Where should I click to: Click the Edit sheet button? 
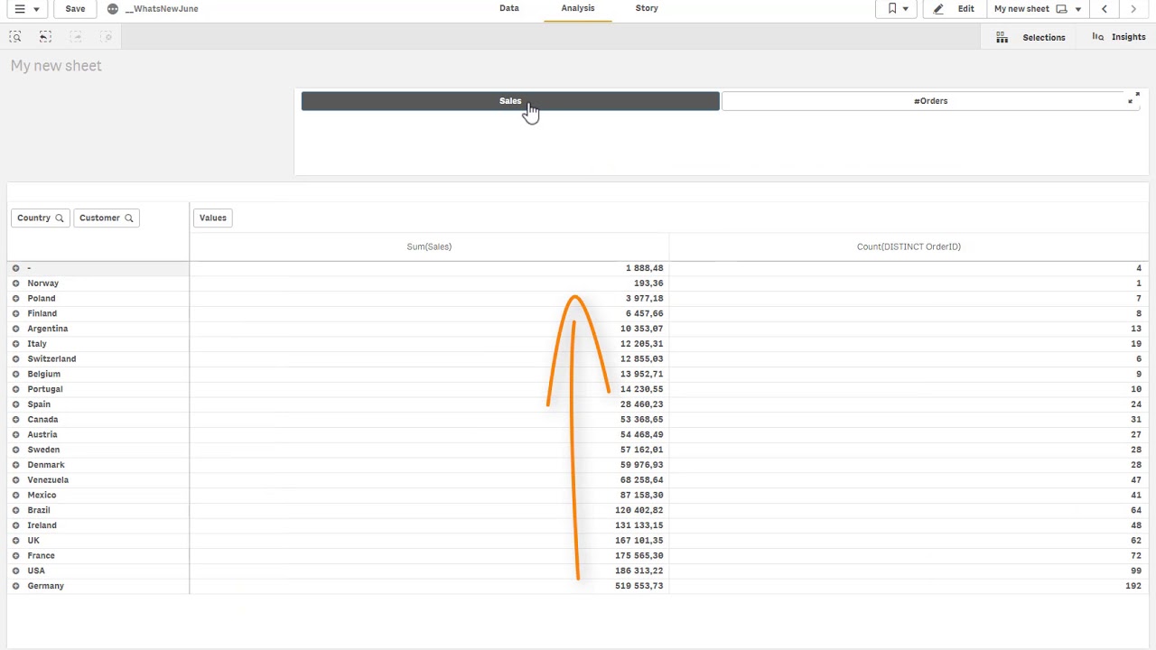click(x=954, y=9)
